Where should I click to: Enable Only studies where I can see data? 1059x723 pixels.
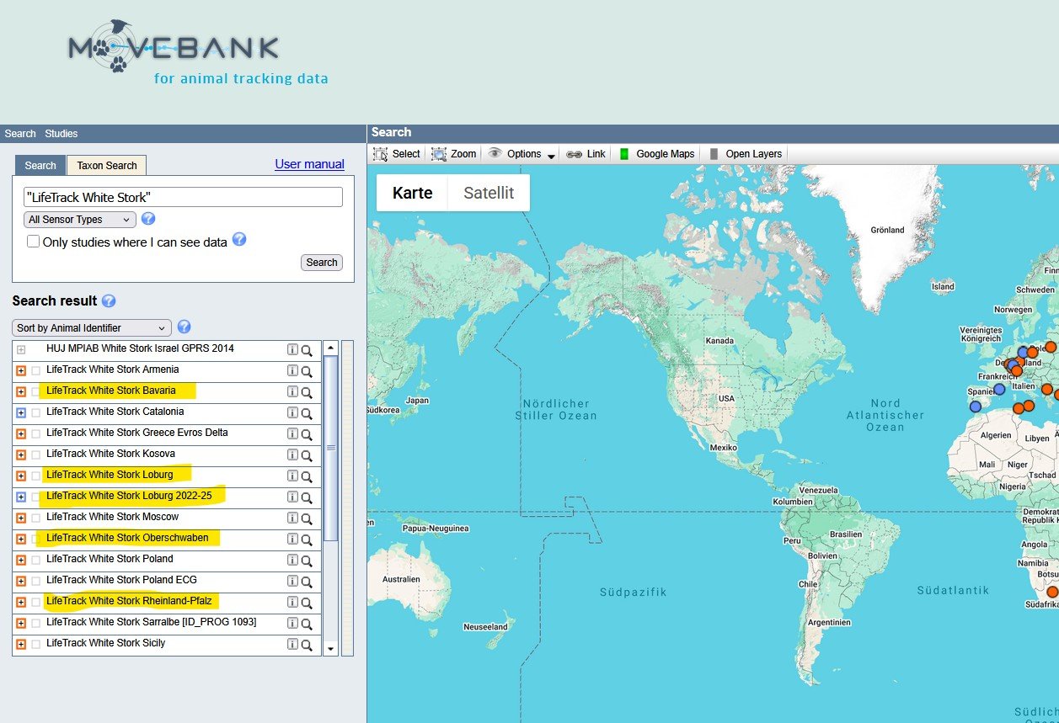(34, 242)
